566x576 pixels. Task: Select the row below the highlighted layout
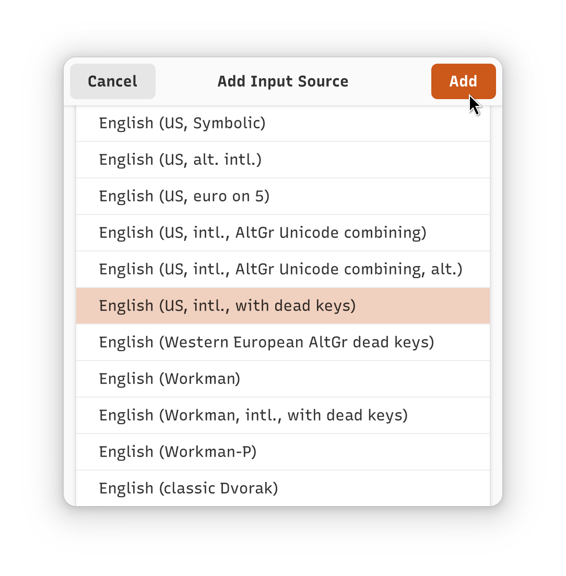pos(282,342)
